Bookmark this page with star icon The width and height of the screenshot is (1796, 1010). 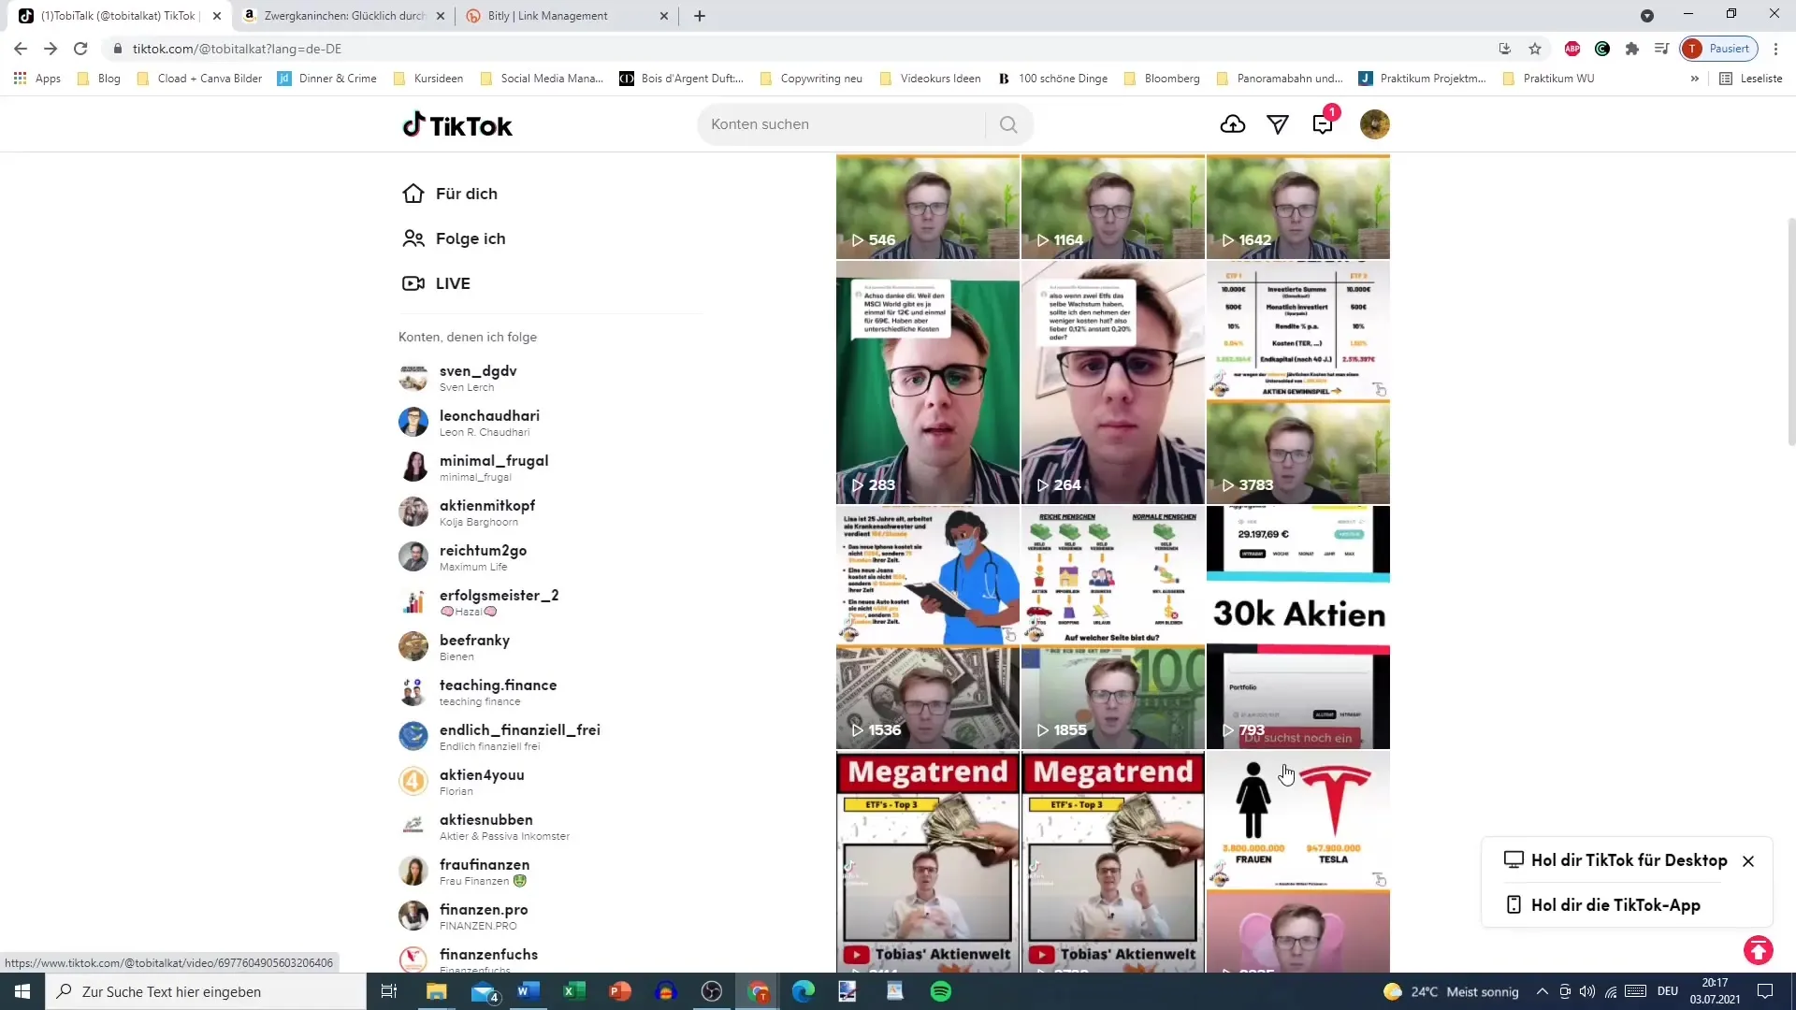click(1535, 49)
